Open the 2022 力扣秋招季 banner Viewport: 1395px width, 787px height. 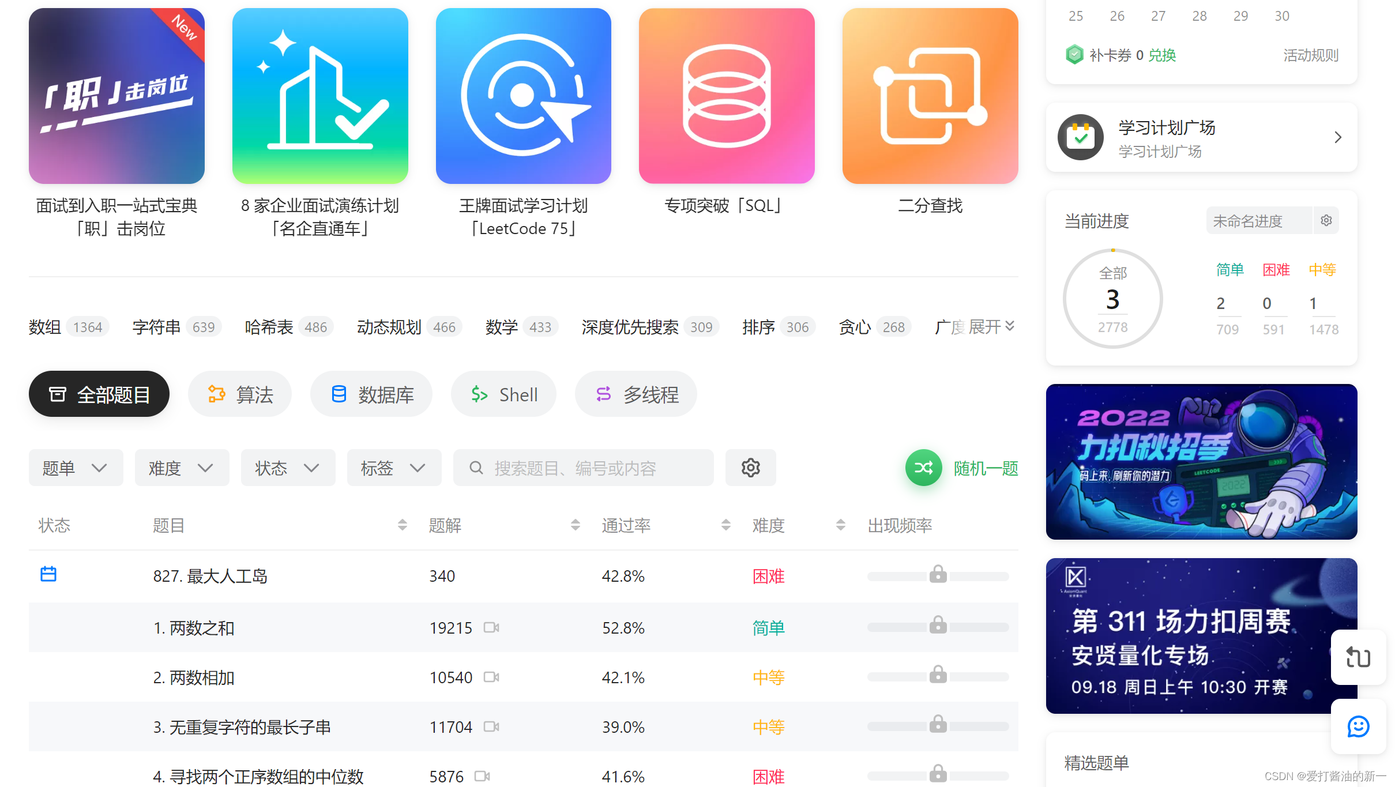click(x=1202, y=462)
